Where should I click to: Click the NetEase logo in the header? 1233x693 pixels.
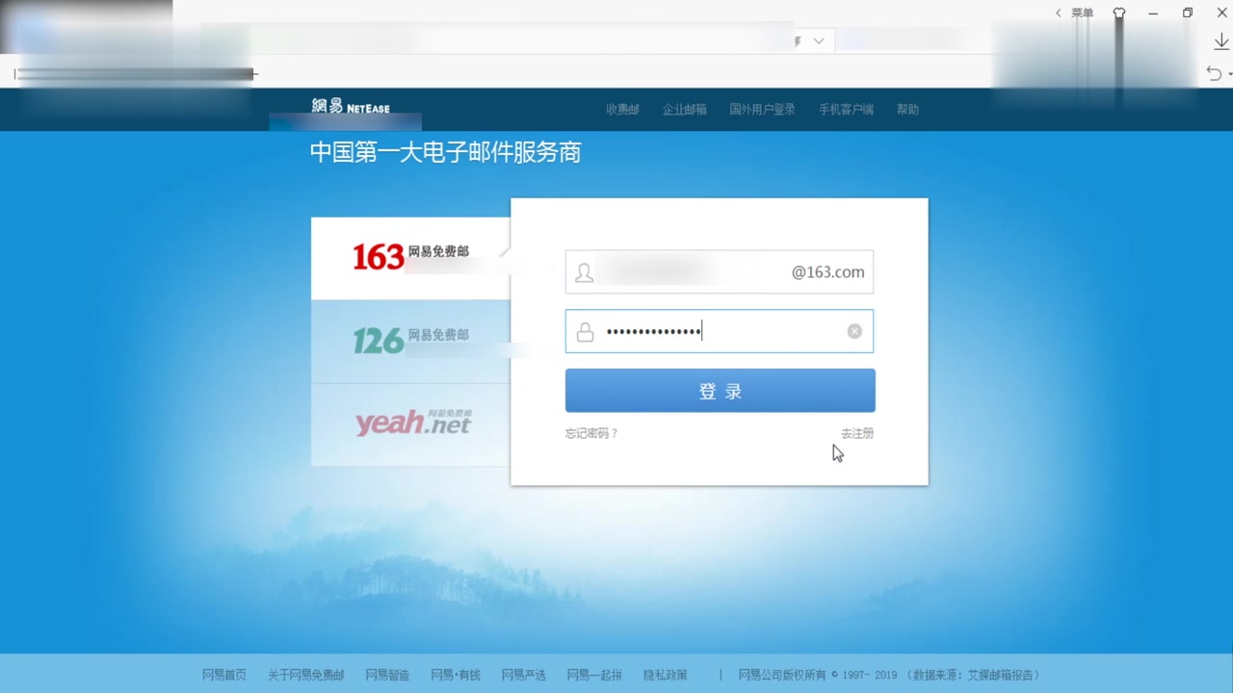tap(350, 106)
